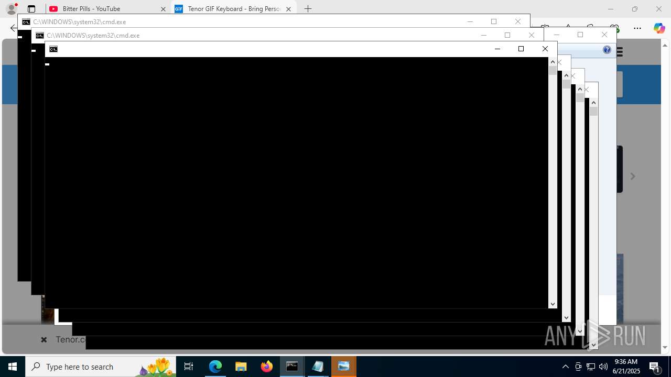Click scroll up arrow of Edge page scrollbar
The width and height of the screenshot is (671, 377).
(665, 46)
